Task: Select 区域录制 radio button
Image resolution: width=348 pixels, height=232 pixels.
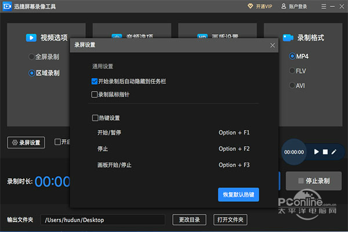Action: (x=31, y=73)
